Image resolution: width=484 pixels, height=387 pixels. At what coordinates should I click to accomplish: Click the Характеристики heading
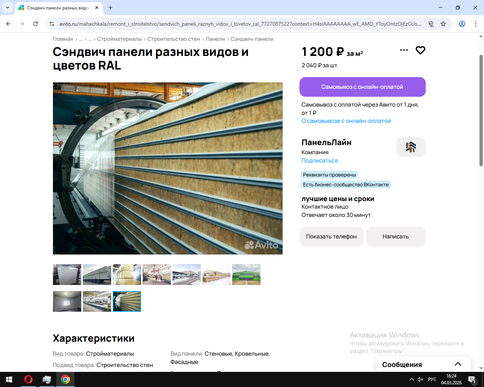[93, 338]
